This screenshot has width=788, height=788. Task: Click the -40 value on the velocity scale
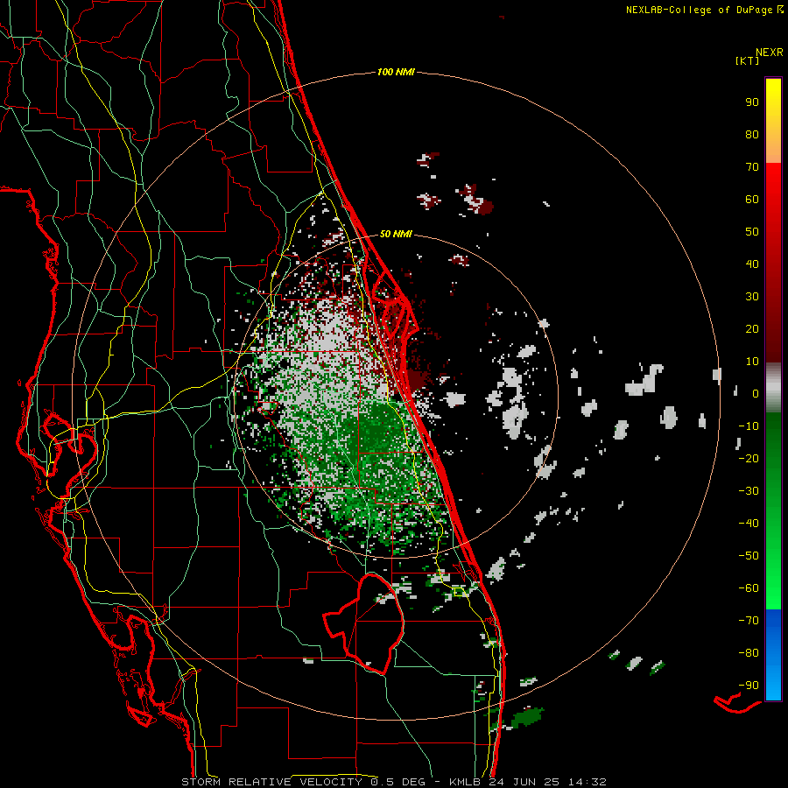coord(749,524)
